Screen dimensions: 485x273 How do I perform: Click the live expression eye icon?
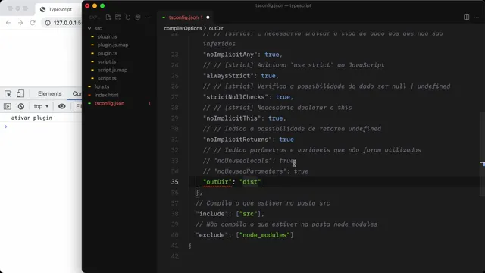coord(62,106)
